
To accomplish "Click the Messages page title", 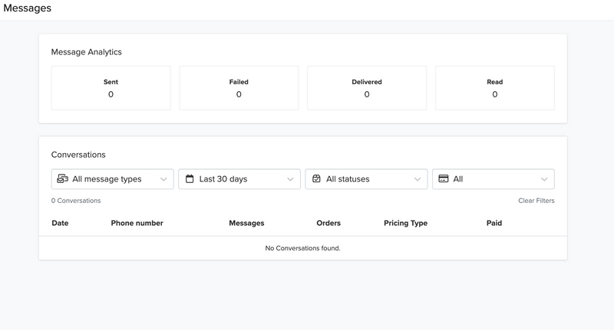I will click(x=28, y=8).
